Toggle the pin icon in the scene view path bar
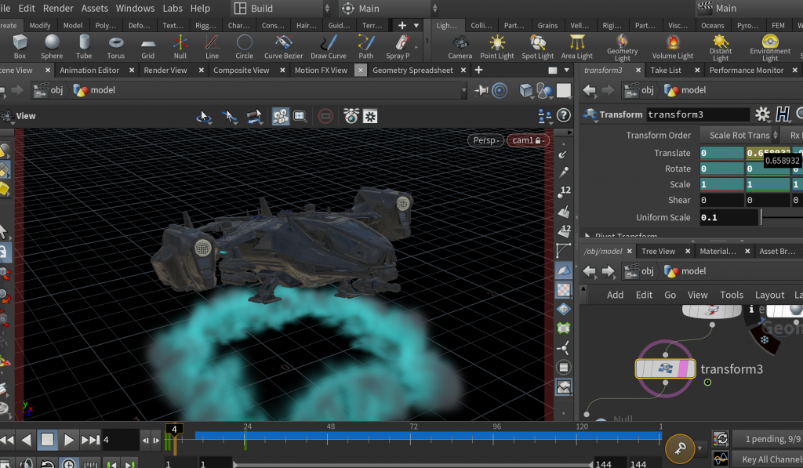Image resolution: width=803 pixels, height=468 pixels. (481, 90)
